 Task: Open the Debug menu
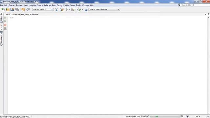pos(59,5)
